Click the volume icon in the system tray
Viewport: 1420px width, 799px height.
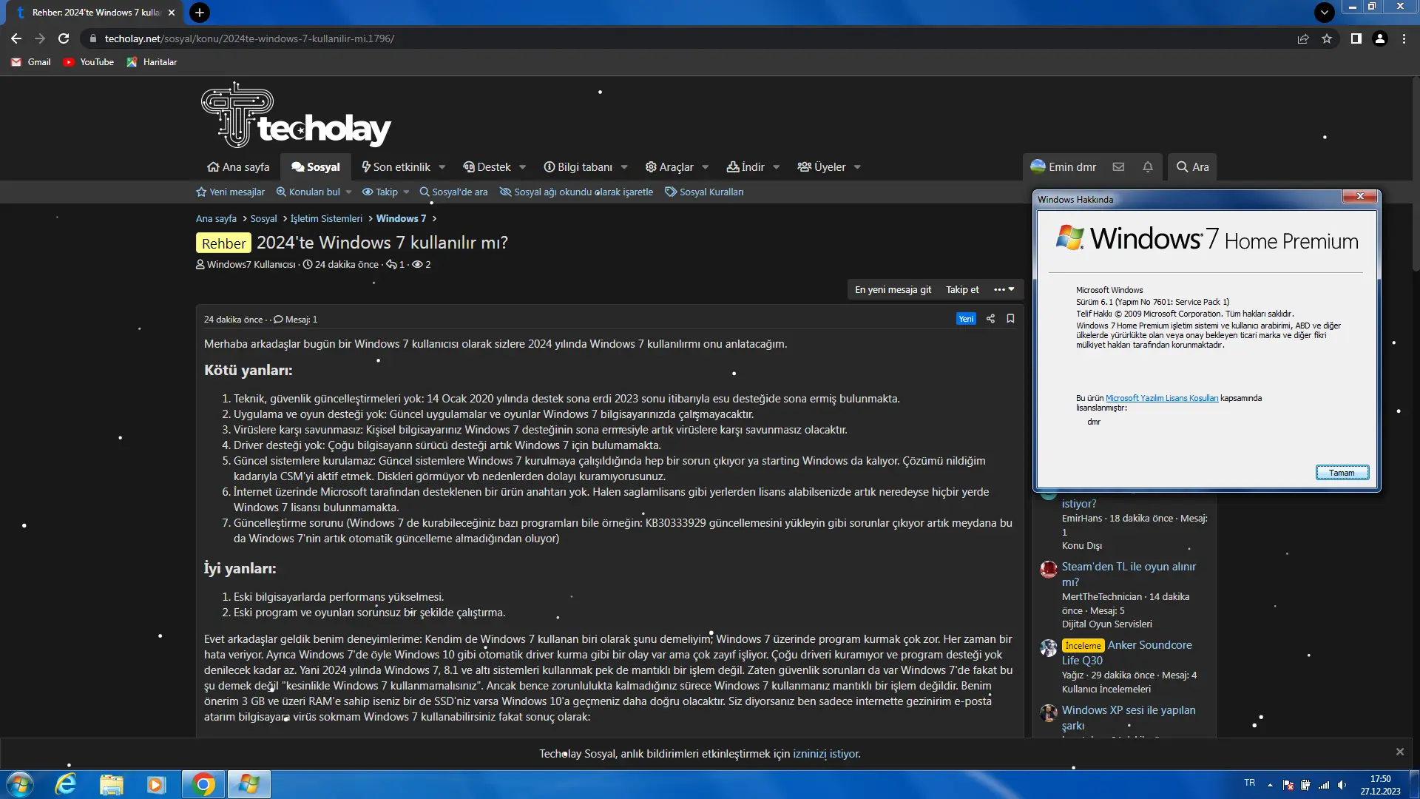coord(1342,785)
